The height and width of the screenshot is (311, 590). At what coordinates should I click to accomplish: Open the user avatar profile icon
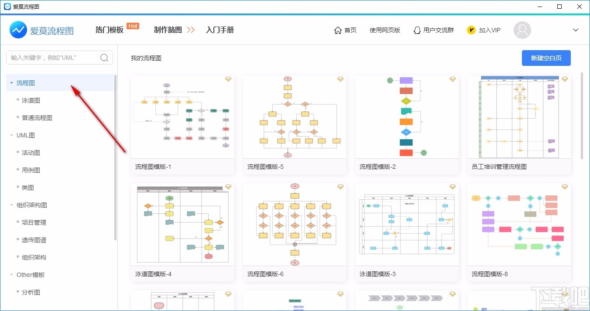pyautogui.click(x=522, y=30)
